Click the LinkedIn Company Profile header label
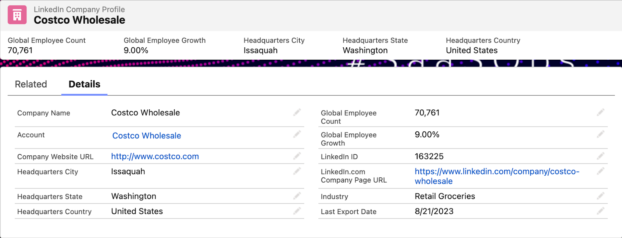 pos(79,9)
